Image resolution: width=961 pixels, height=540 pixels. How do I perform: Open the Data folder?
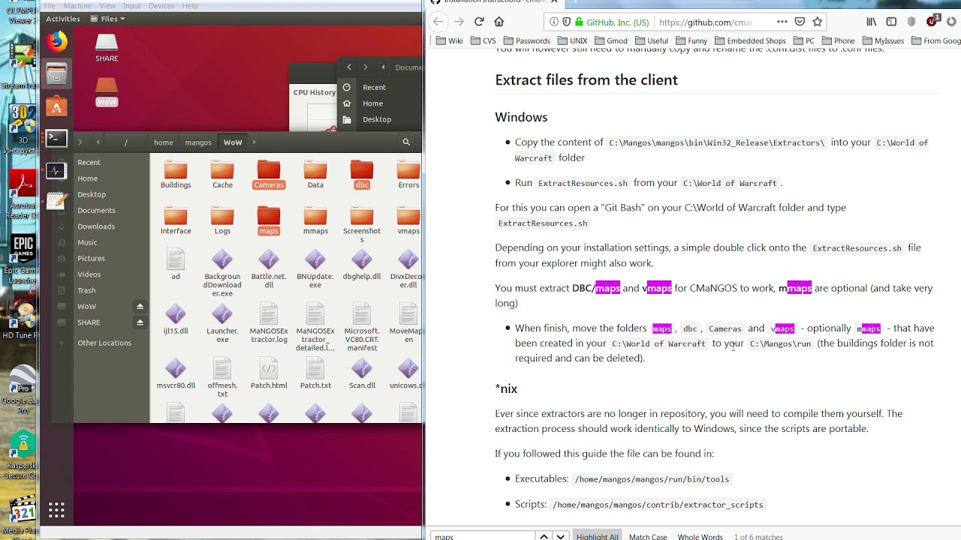coord(315,175)
